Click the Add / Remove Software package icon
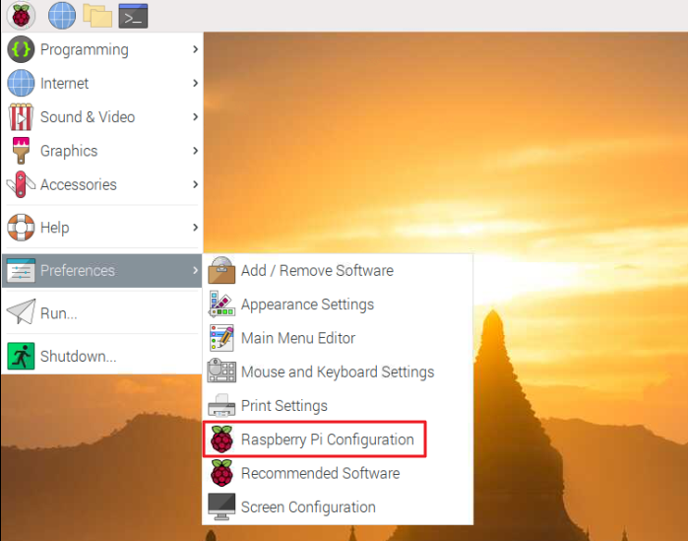Viewport: 688px width, 541px height. pyautogui.click(x=221, y=270)
